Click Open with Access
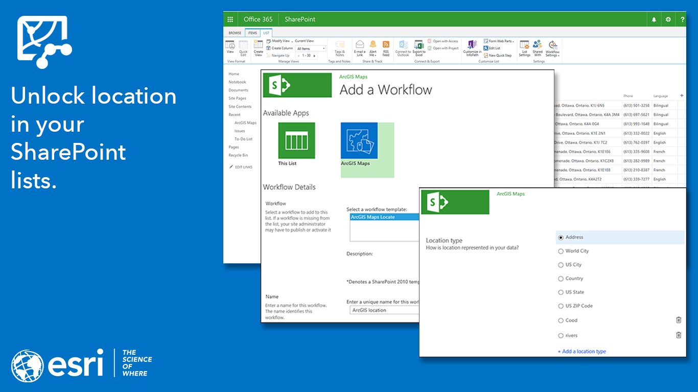The image size is (698, 392). 443,41
